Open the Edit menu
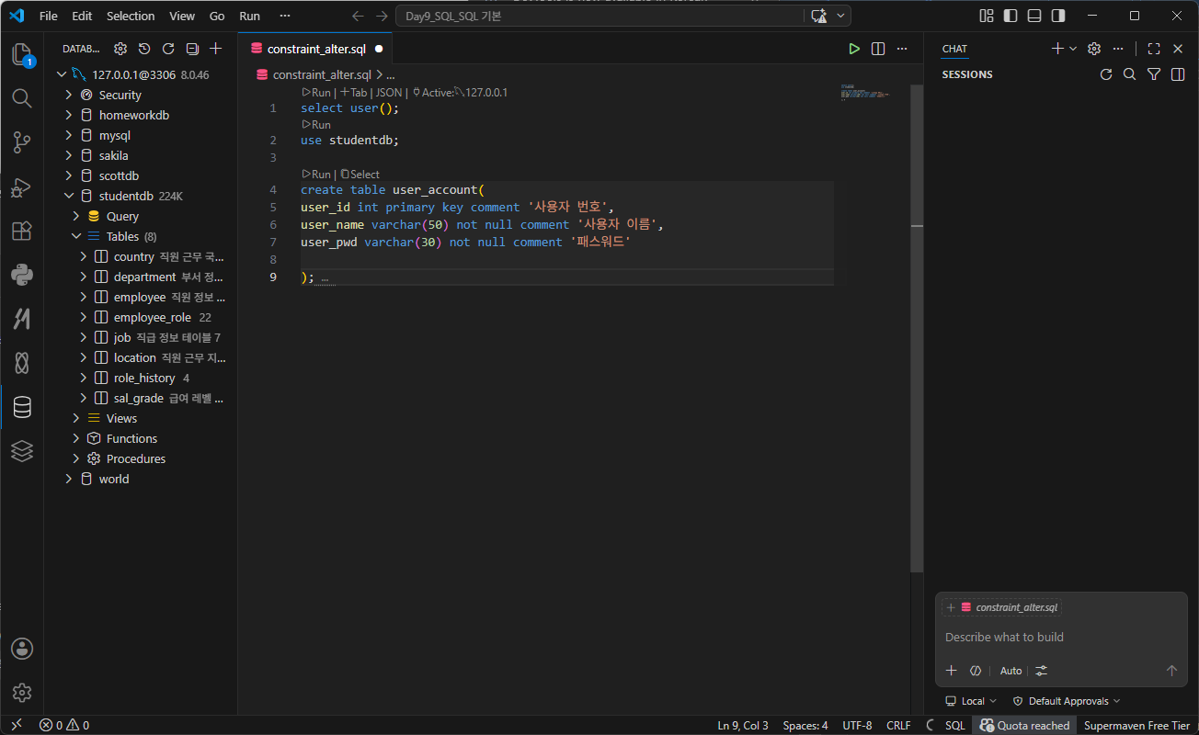1199x735 pixels. 82,16
